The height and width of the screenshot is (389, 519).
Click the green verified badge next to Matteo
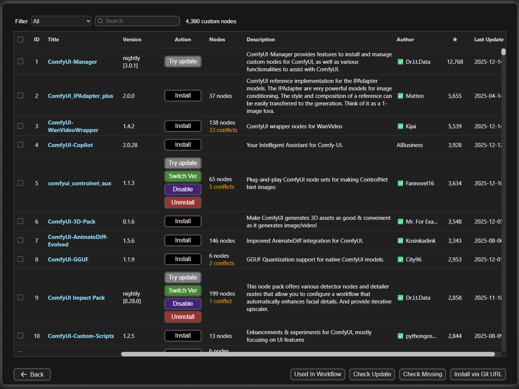tap(400, 96)
